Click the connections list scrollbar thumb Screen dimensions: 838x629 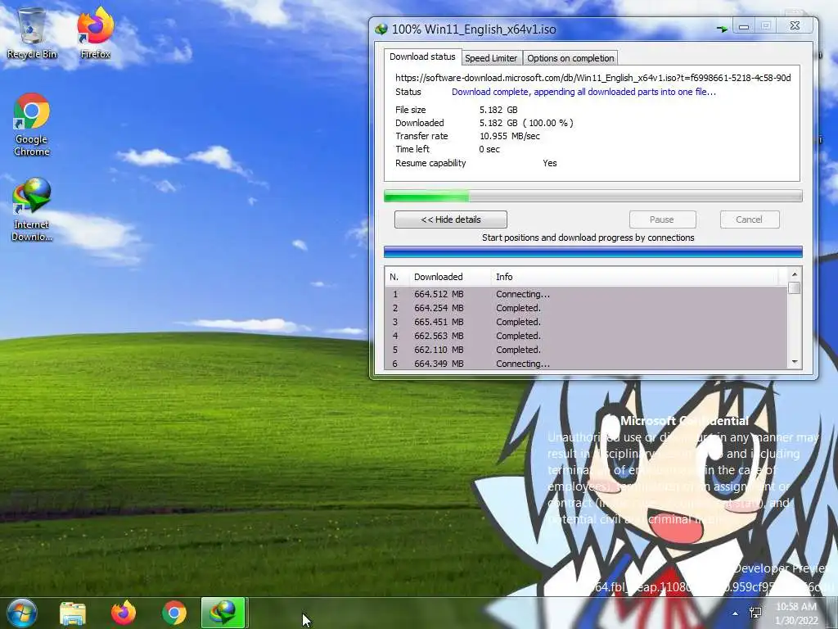tap(794, 287)
